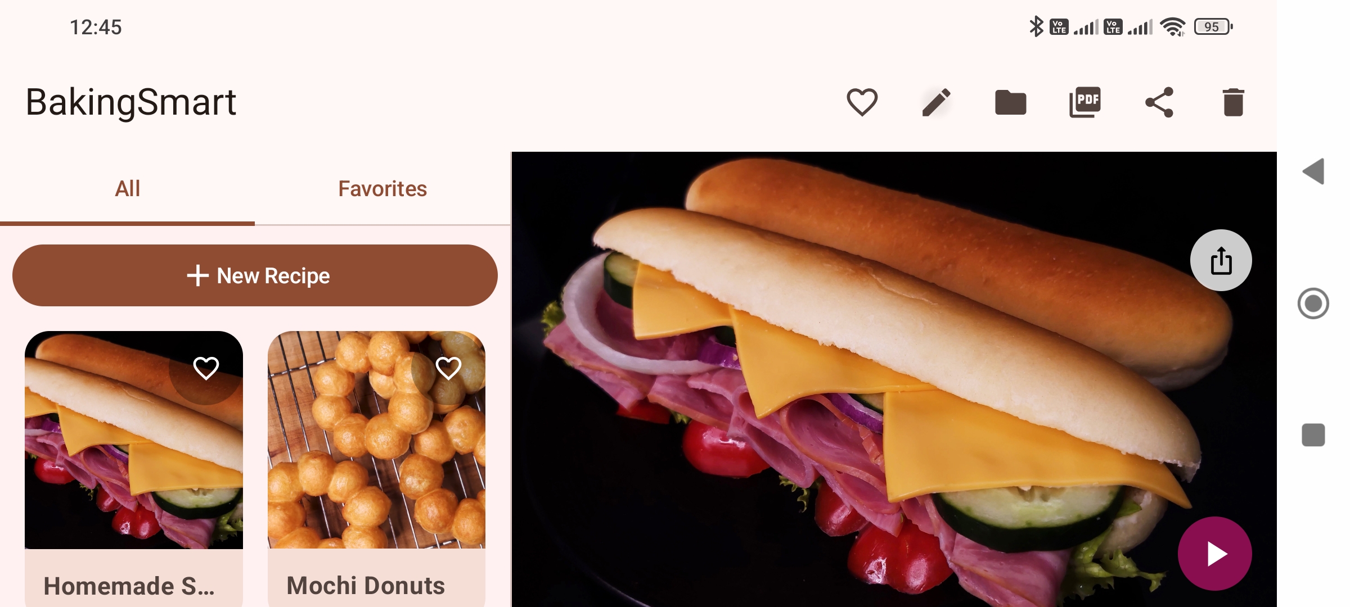Delete recipe with the trash icon

click(1233, 102)
